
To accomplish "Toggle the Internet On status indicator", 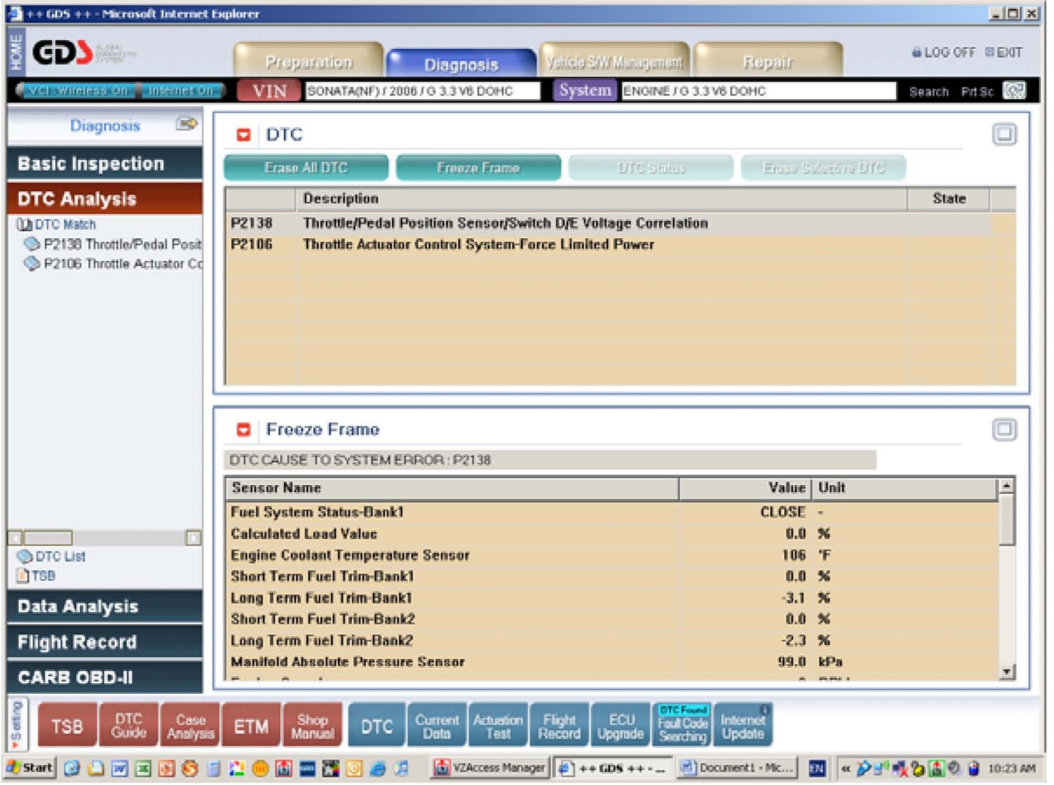I will pyautogui.click(x=181, y=91).
